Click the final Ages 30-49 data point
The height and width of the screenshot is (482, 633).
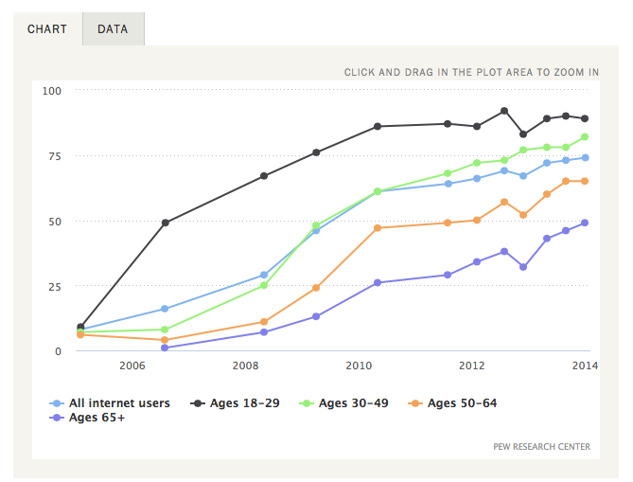pos(585,136)
